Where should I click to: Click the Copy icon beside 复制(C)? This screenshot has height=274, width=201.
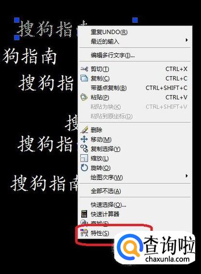click(x=84, y=78)
